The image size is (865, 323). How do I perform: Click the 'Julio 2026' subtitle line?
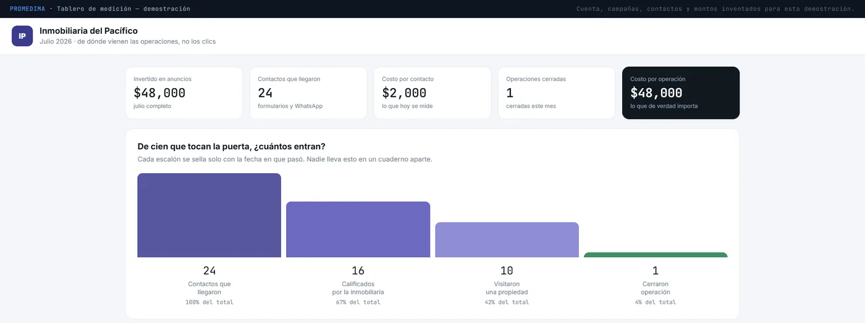click(x=127, y=41)
